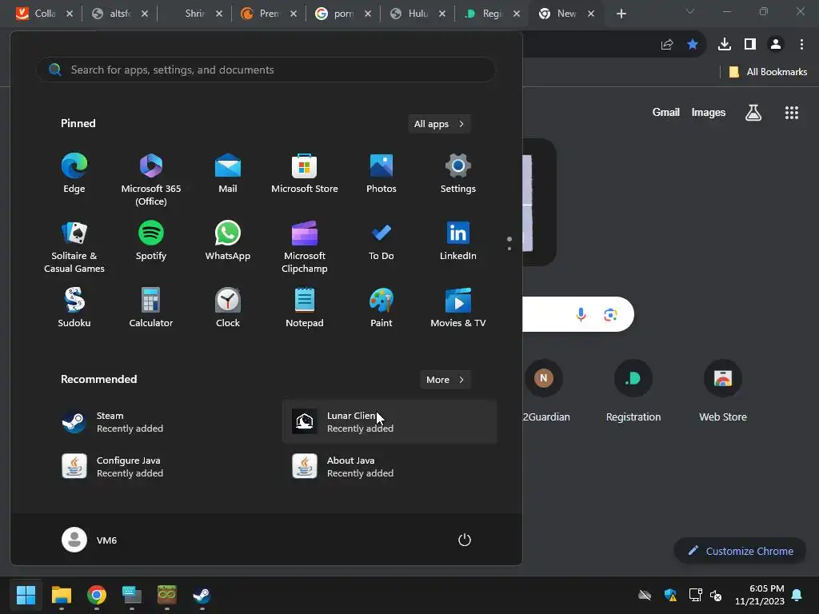Open Movies & TV
819x614 pixels.
click(x=458, y=308)
